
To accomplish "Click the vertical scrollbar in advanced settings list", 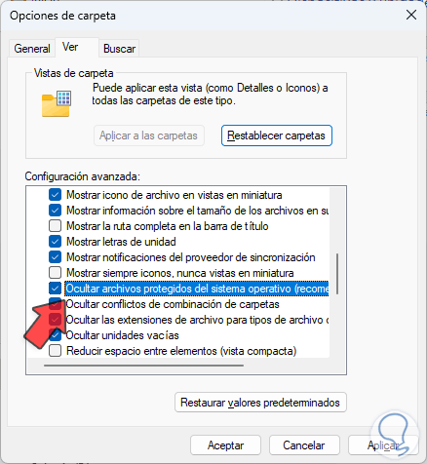I will pyautogui.click(x=337, y=274).
